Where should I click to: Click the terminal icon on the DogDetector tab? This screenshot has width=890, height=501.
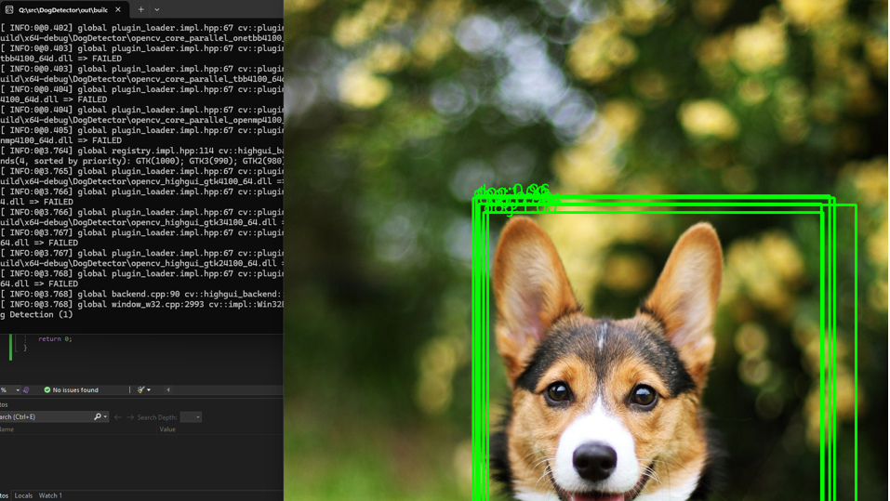tap(9, 10)
